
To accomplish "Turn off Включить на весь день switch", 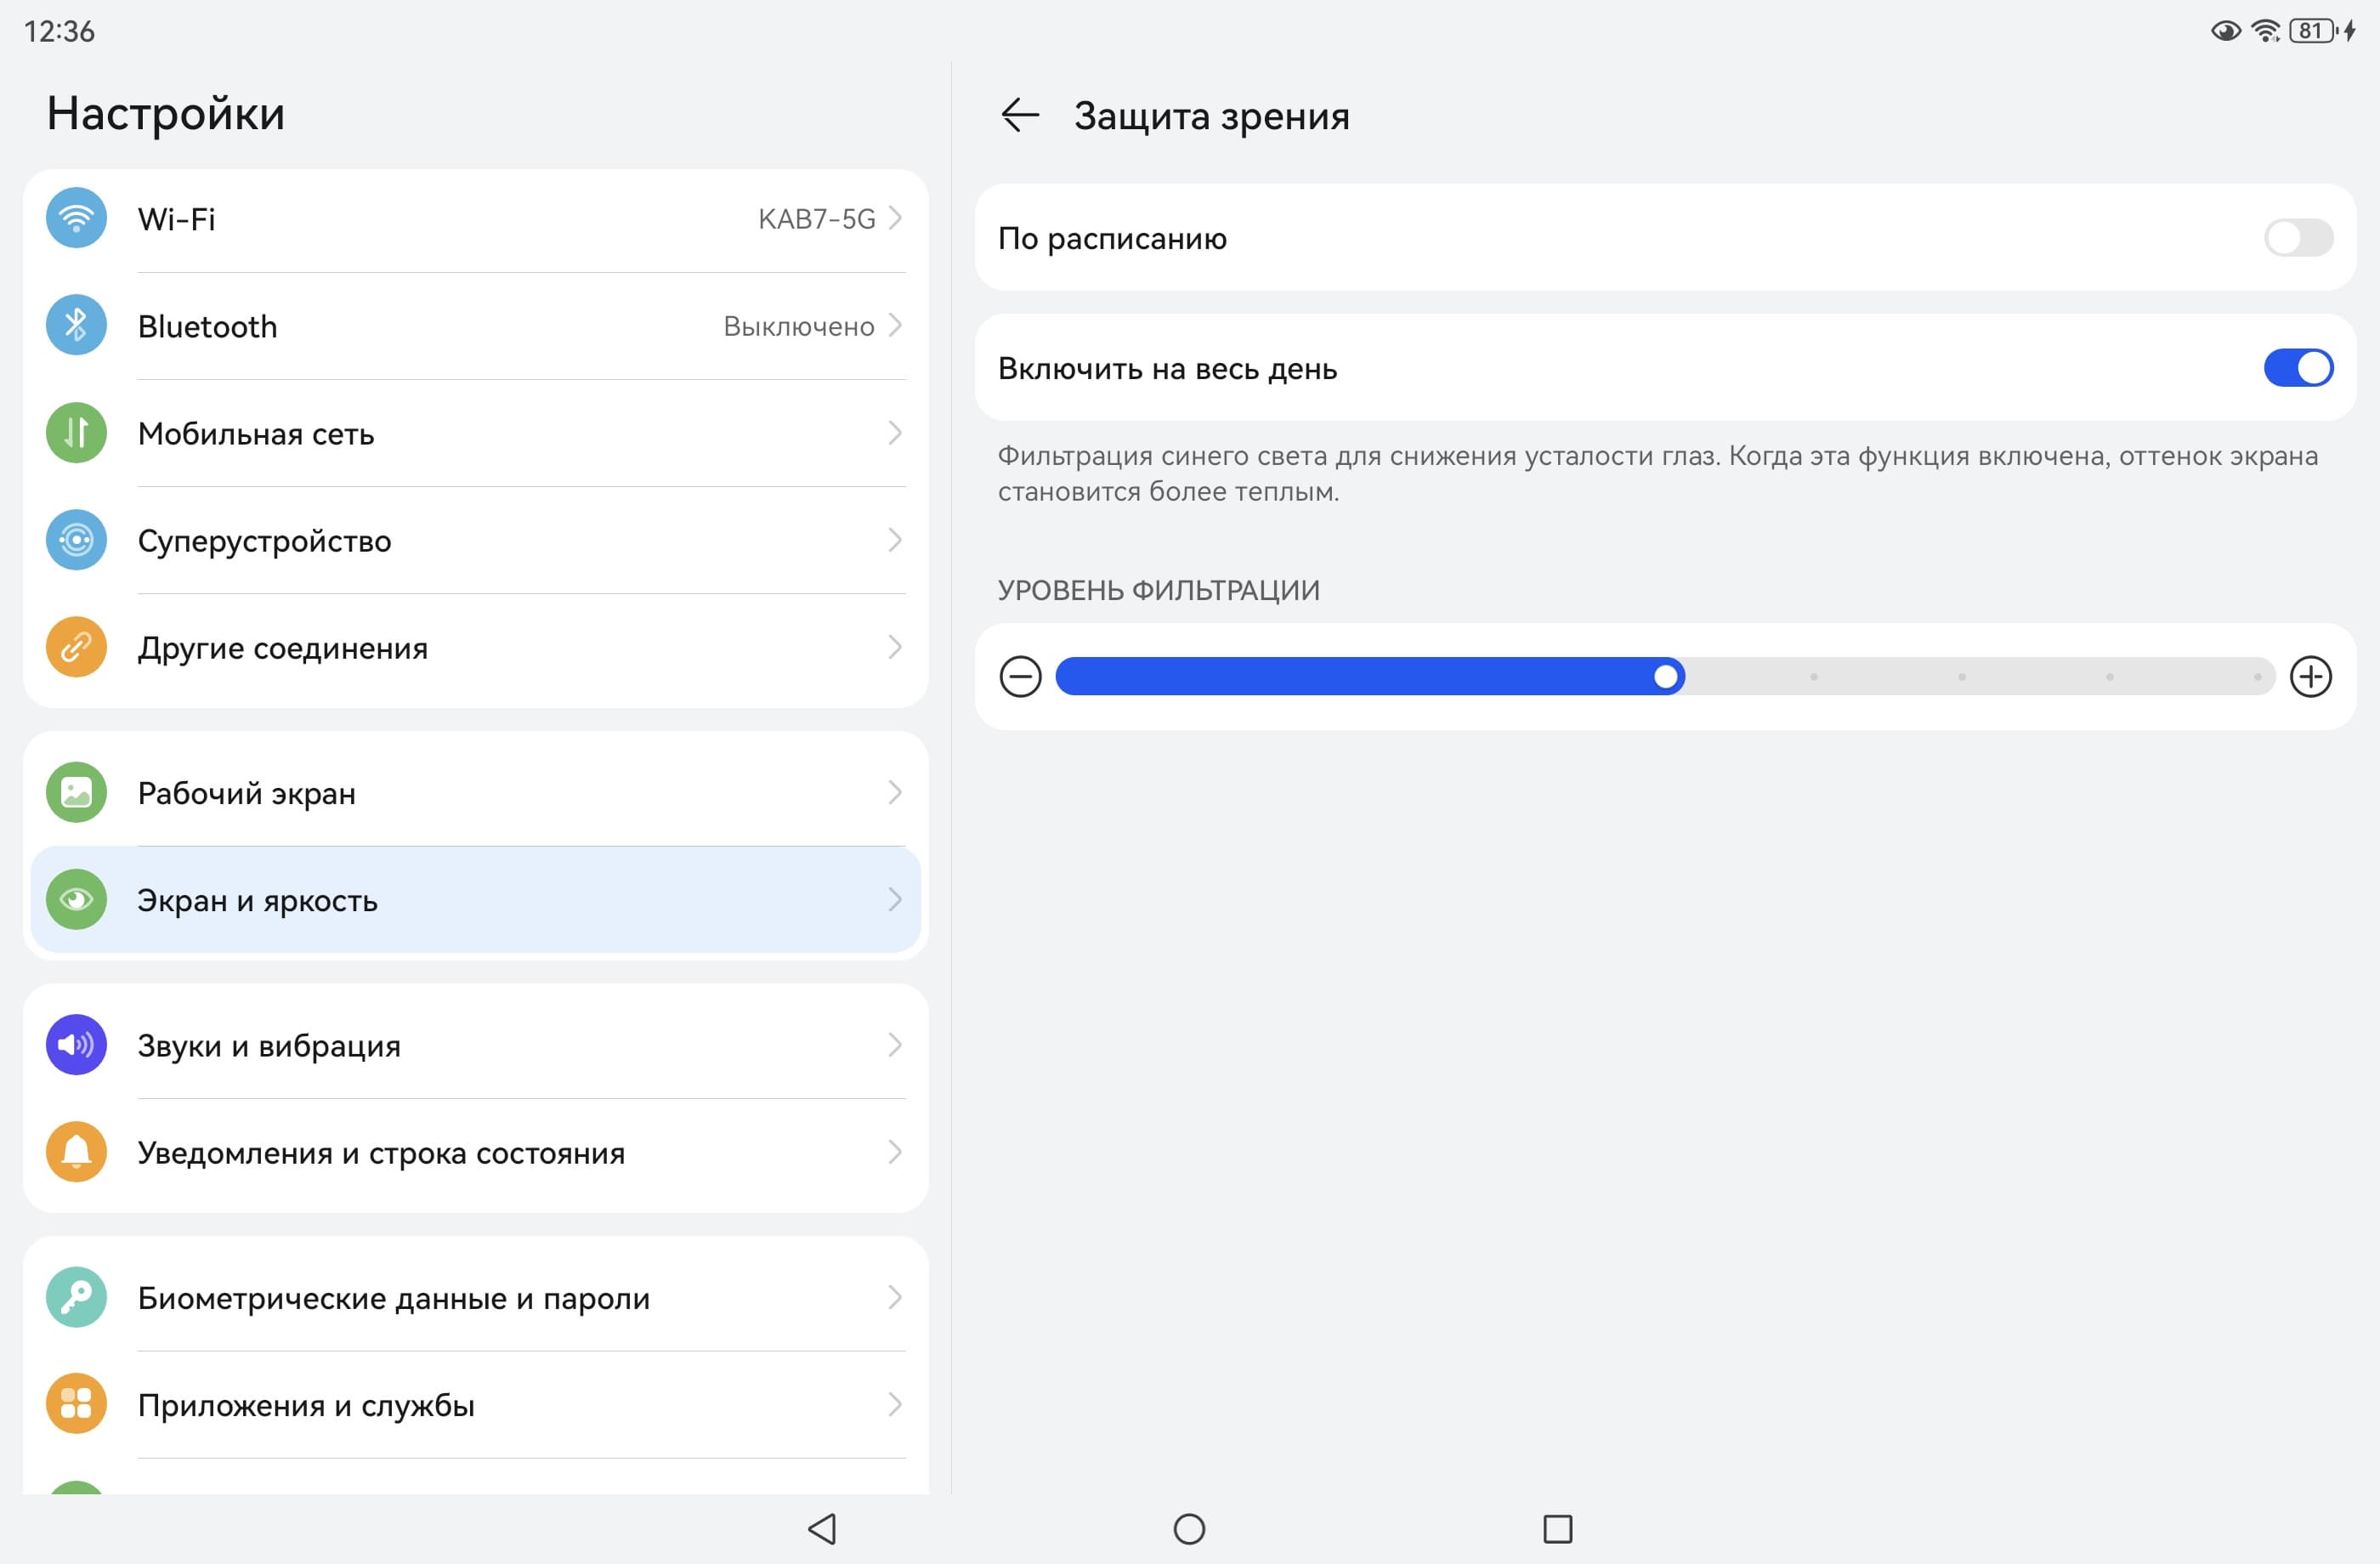I will 2297,368.
